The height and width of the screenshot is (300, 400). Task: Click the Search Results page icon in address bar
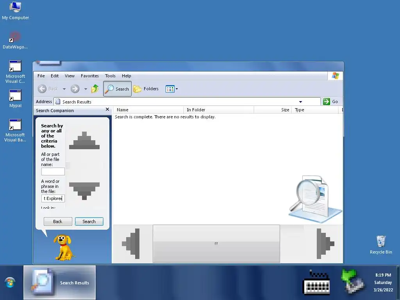pyautogui.click(x=58, y=102)
